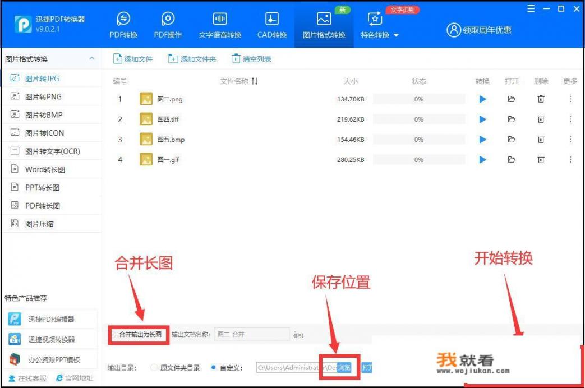Open 迅捷视频转换器 product

click(x=52, y=340)
